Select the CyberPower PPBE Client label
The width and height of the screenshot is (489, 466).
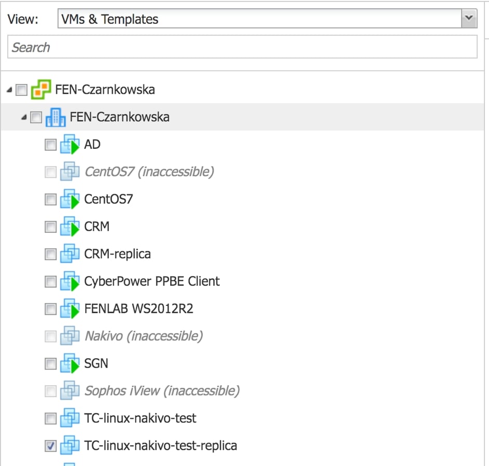point(151,281)
